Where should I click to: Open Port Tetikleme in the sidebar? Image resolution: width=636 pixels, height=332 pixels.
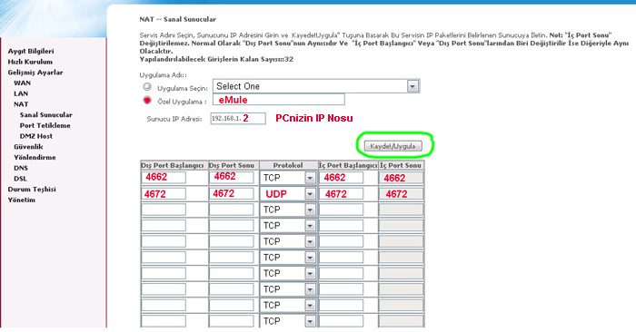coord(45,125)
